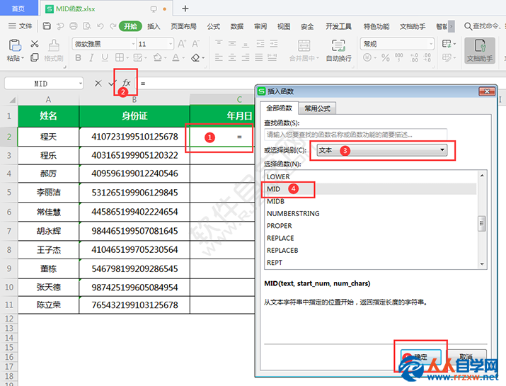Click the Document Assistant (文档助手) button
506x386 pixels.
coord(480,50)
